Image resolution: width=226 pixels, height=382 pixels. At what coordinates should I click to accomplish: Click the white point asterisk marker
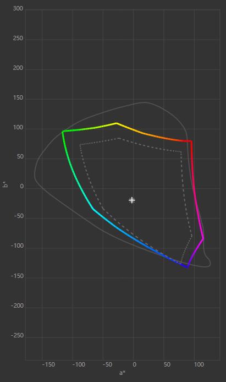tap(132, 200)
